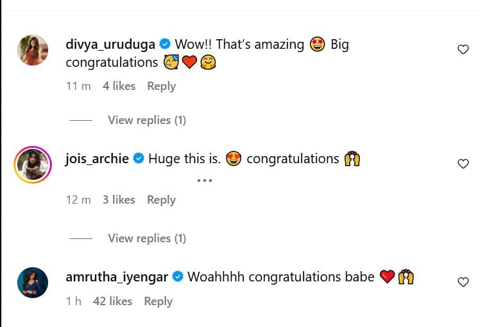
Task: Expand replies under jois_archie's comment
Action: point(146,238)
